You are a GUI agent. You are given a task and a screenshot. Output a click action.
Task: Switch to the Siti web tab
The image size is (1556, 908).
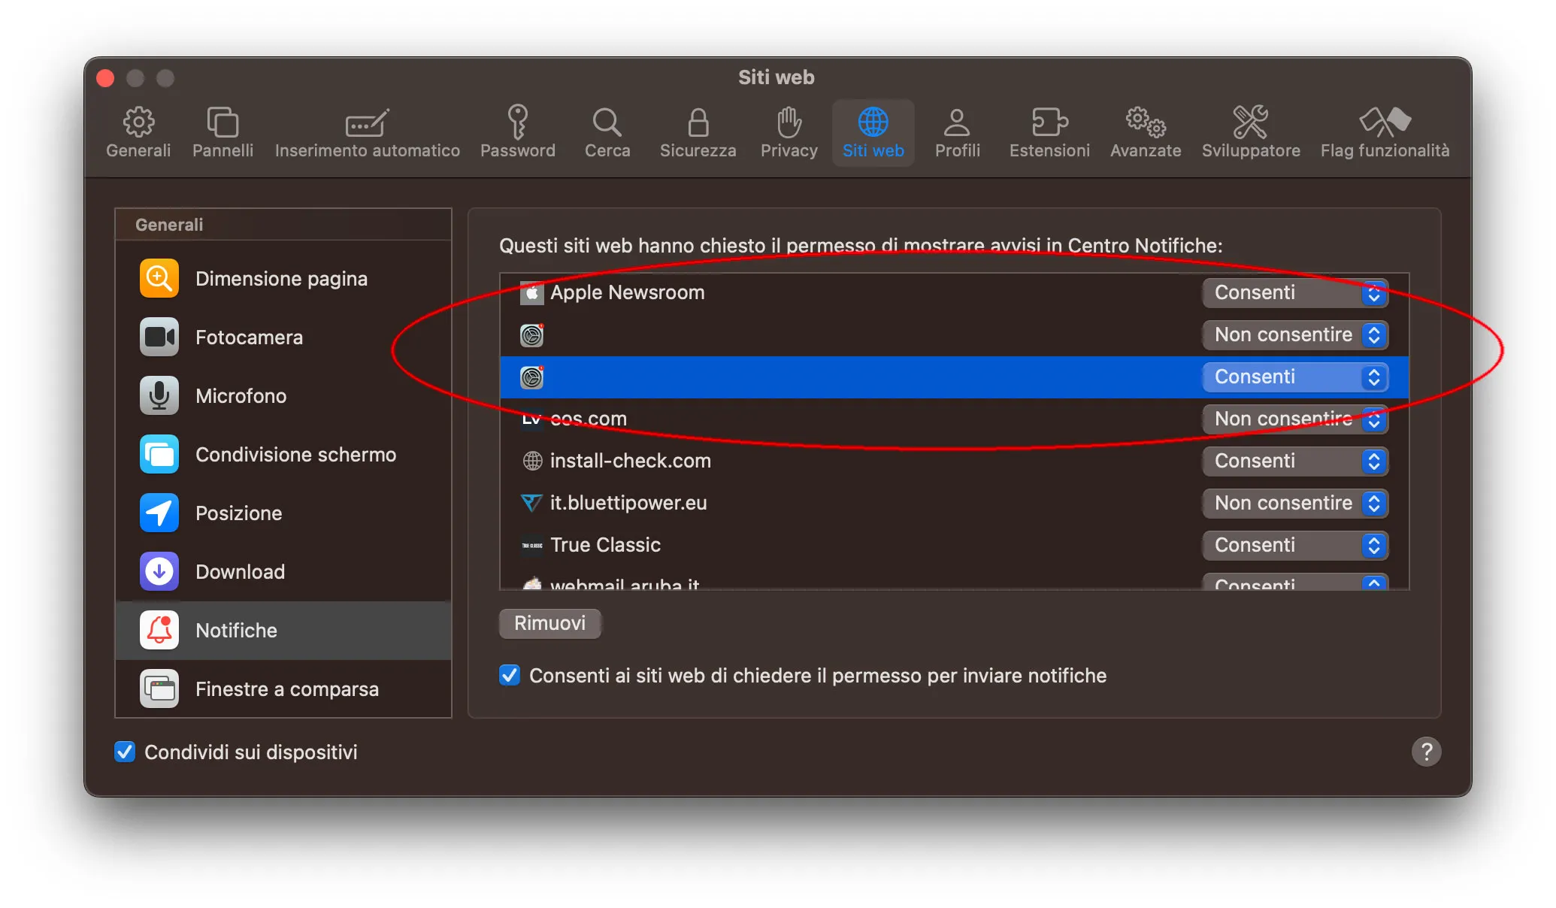click(x=873, y=132)
